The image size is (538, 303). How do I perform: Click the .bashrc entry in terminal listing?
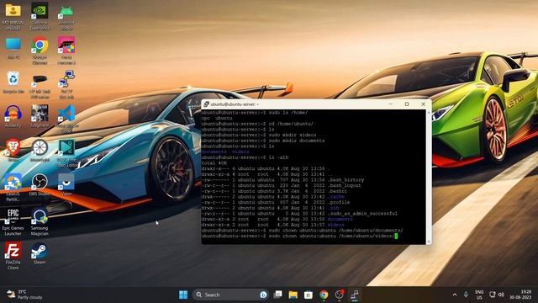337,191
